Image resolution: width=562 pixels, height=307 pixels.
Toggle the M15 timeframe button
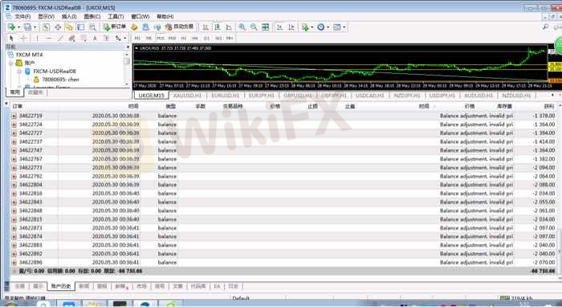[161, 38]
